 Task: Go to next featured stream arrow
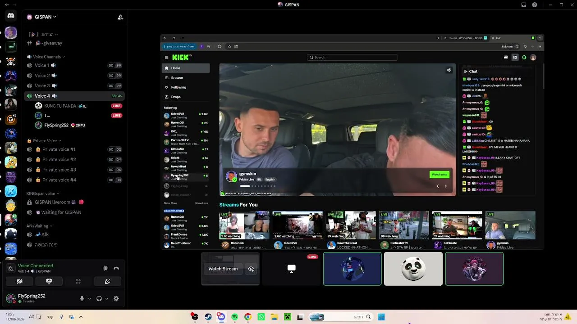pyautogui.click(x=446, y=186)
